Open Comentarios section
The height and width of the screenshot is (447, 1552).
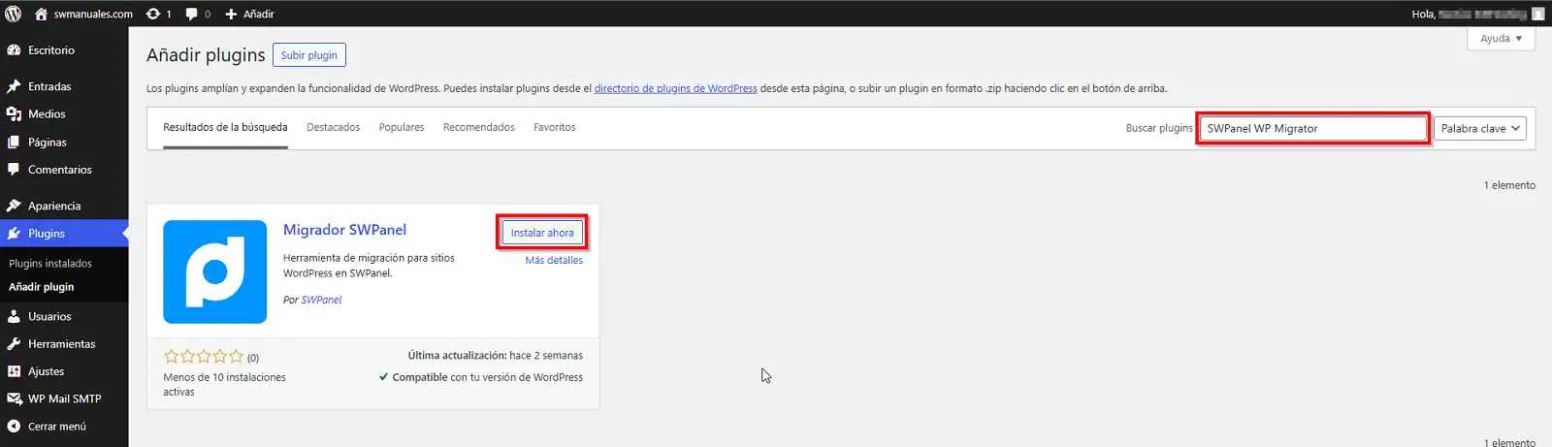click(64, 170)
